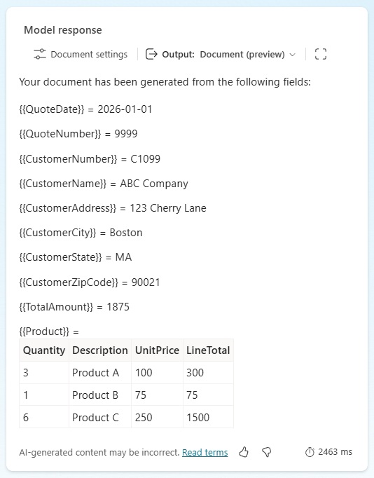Select the UnitPrice column header
The width and height of the screenshot is (374, 478).
point(157,350)
